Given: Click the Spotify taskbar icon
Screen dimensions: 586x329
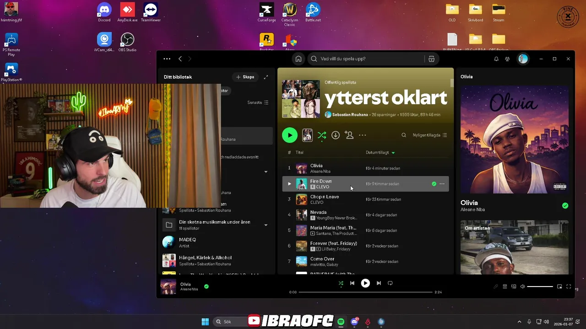Looking at the screenshot, I should coord(341,322).
